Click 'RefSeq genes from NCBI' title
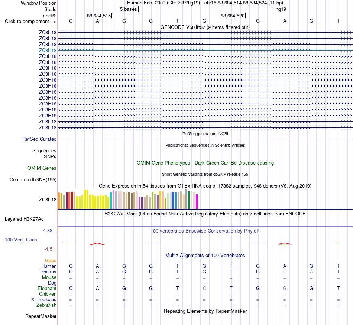This screenshot has height=325, width=353. click(205, 134)
